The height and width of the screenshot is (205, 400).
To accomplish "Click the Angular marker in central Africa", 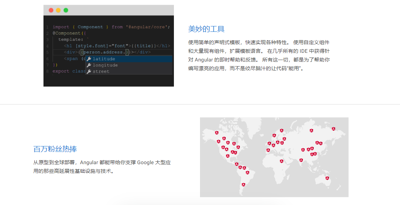I will (282, 161).
